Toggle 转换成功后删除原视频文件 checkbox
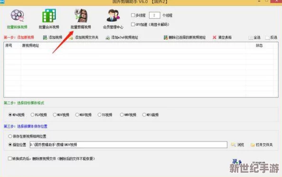This screenshot has height=177, width=282. coord(9,158)
